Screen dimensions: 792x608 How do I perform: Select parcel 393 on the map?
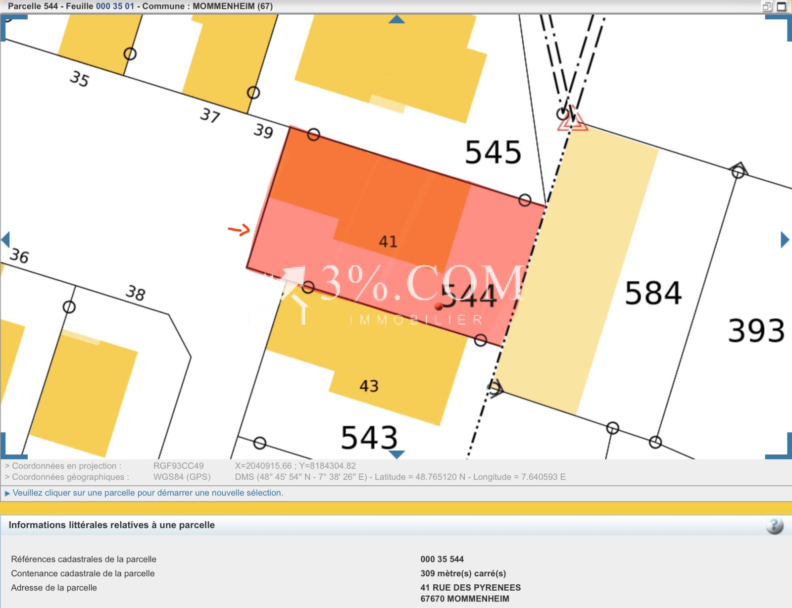[756, 330]
